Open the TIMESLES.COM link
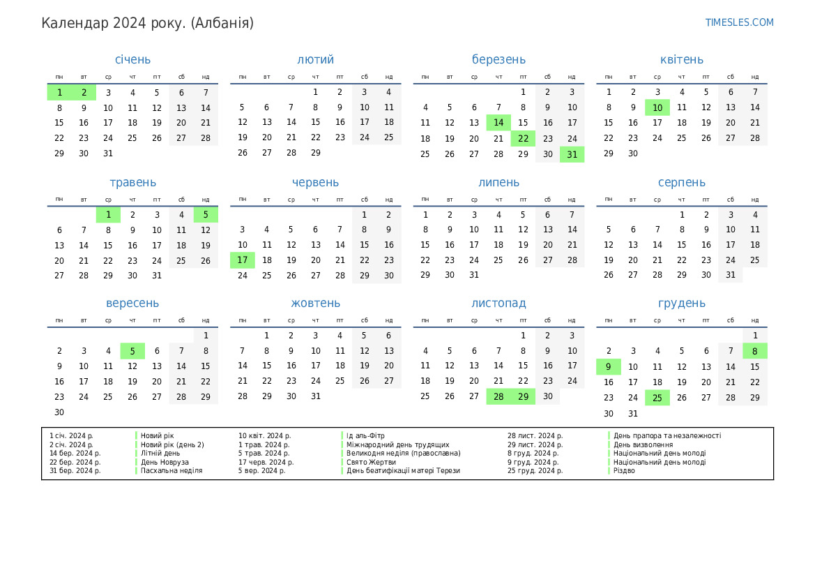The image size is (815, 577). [x=739, y=22]
